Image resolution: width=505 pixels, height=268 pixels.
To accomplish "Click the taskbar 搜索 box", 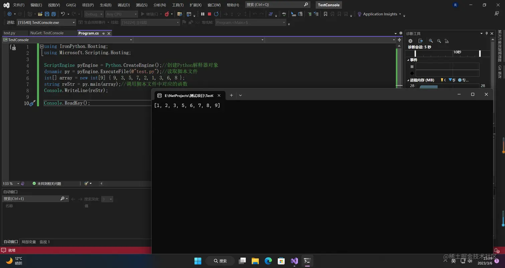I will click(x=220, y=261).
